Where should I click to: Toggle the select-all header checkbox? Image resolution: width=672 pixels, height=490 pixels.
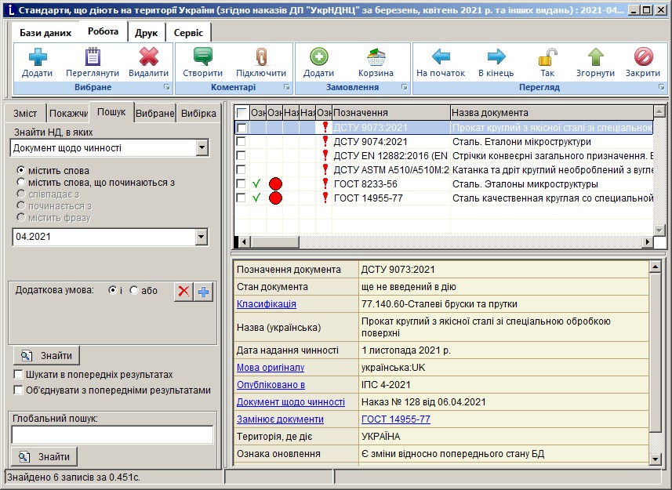coord(242,113)
